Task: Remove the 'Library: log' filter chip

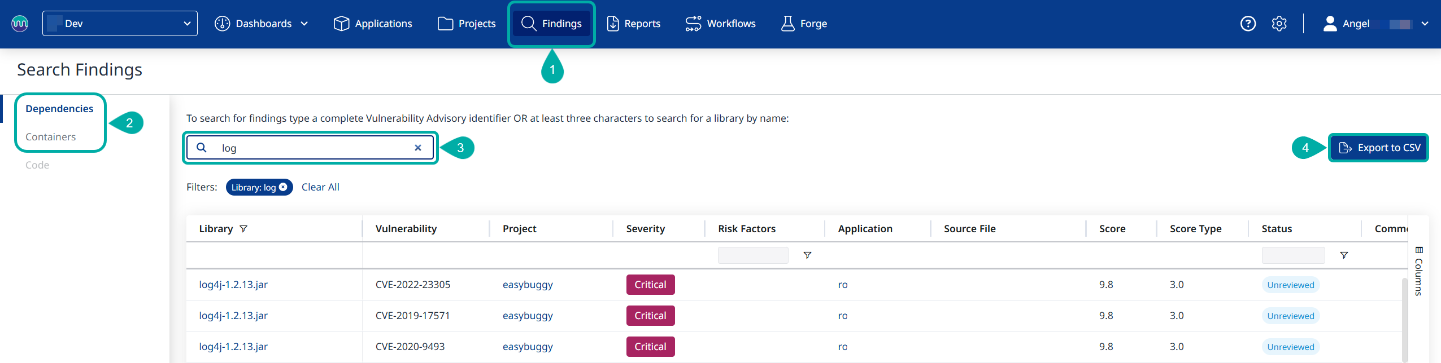Action: tap(284, 187)
